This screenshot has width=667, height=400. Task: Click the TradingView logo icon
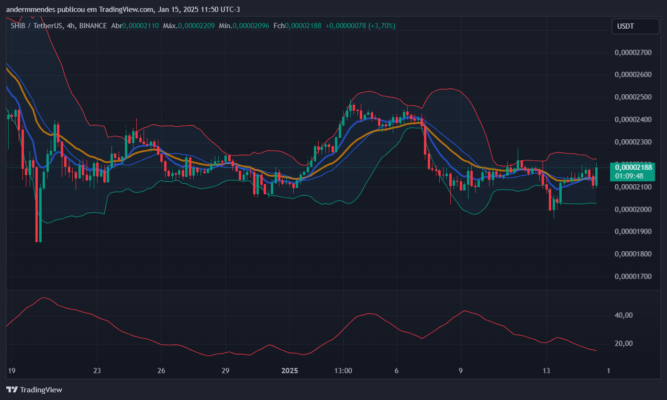12,389
